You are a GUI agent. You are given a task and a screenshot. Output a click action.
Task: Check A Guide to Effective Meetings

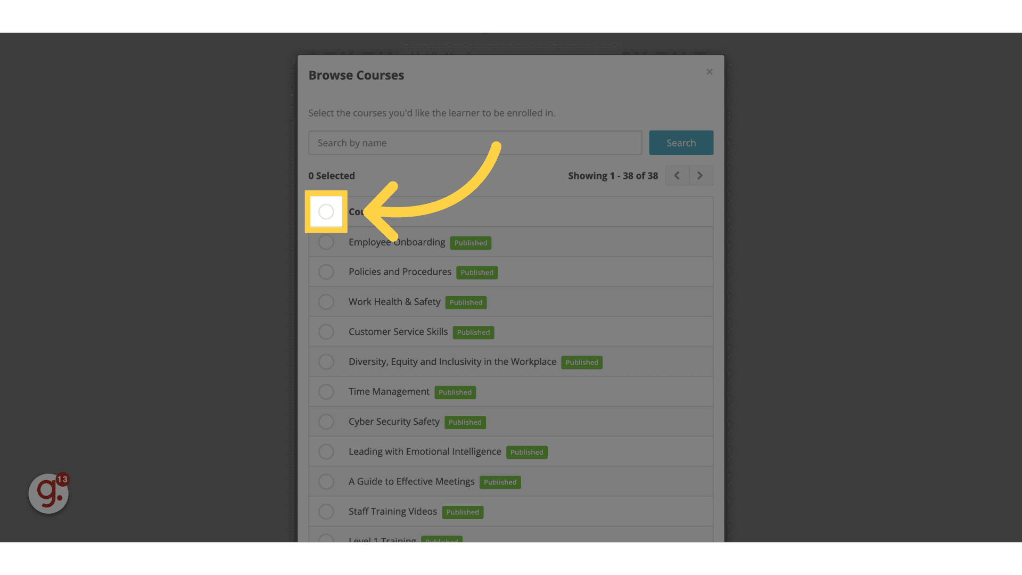(x=326, y=482)
